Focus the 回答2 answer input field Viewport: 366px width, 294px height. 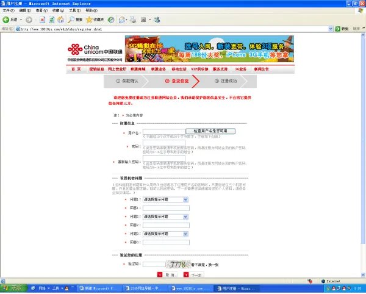click(x=166, y=225)
